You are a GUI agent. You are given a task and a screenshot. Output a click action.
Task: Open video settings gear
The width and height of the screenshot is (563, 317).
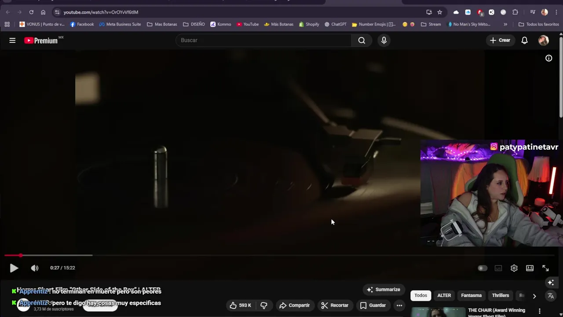click(514, 268)
